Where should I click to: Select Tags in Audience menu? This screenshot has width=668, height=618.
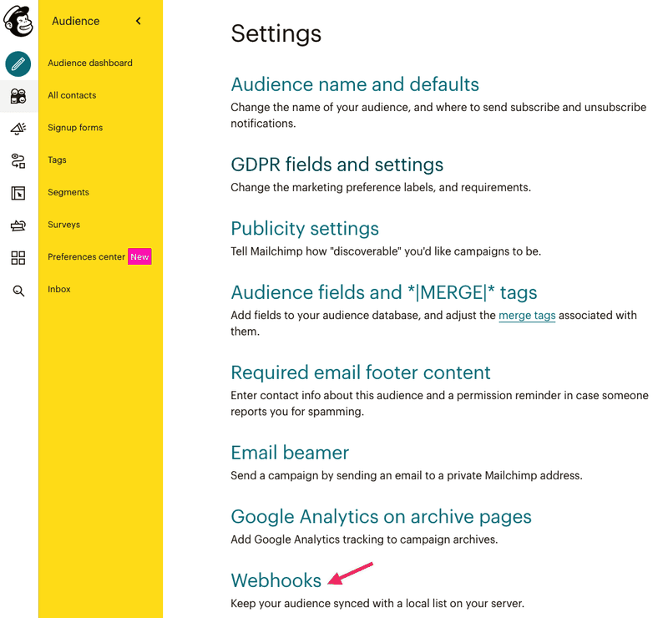pyautogui.click(x=57, y=160)
